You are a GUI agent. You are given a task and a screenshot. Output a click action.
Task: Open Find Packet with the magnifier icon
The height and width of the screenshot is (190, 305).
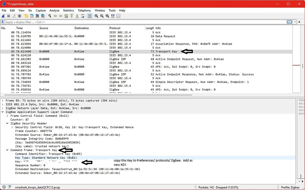tap(49, 16)
